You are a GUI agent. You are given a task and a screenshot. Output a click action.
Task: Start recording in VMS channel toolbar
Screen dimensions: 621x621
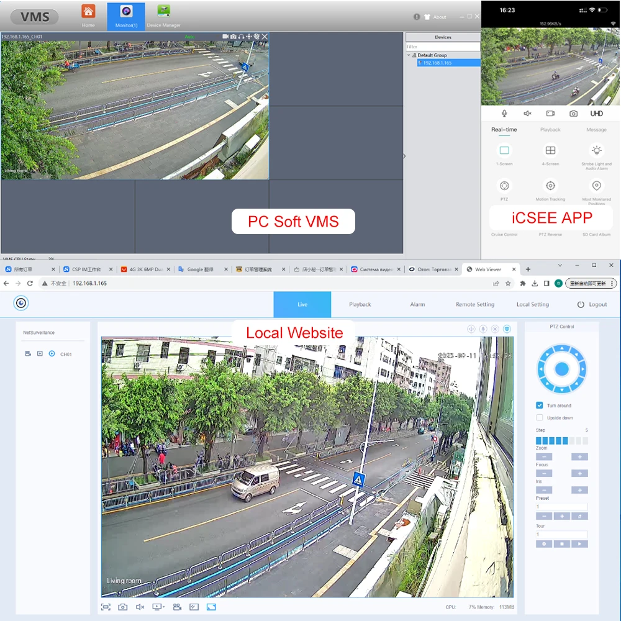pyautogui.click(x=225, y=37)
